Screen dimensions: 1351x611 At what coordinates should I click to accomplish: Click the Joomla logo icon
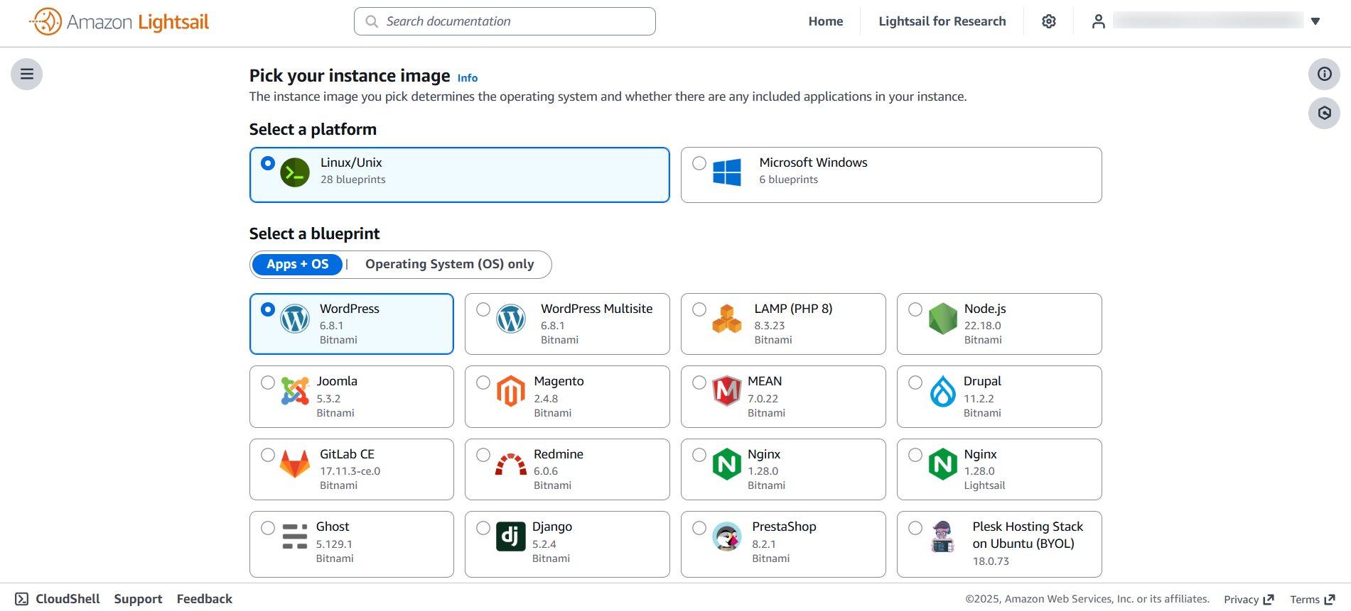(295, 391)
